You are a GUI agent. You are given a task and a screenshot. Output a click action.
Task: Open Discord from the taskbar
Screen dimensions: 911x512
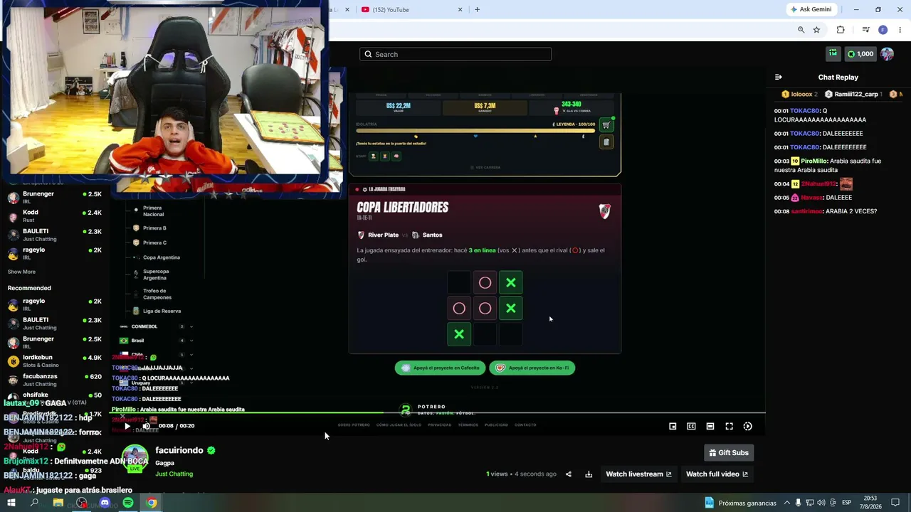tap(105, 503)
